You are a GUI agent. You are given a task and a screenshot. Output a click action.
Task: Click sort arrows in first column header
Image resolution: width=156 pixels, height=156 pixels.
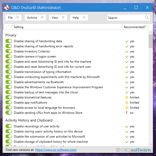tap(11, 27)
